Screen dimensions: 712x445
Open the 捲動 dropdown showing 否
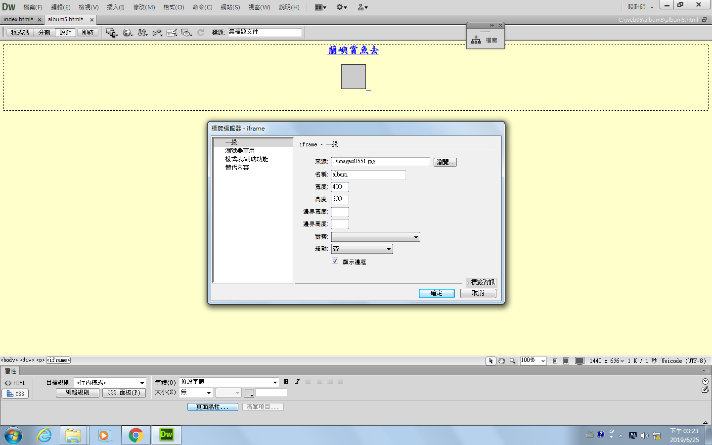coord(362,249)
